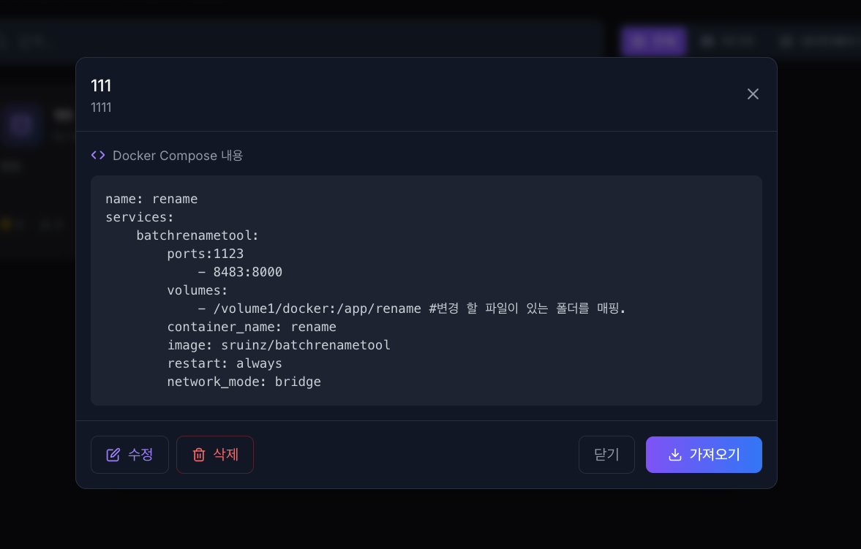Click the icon of the middle header item
Screen dimensions: 861x549
pos(706,41)
